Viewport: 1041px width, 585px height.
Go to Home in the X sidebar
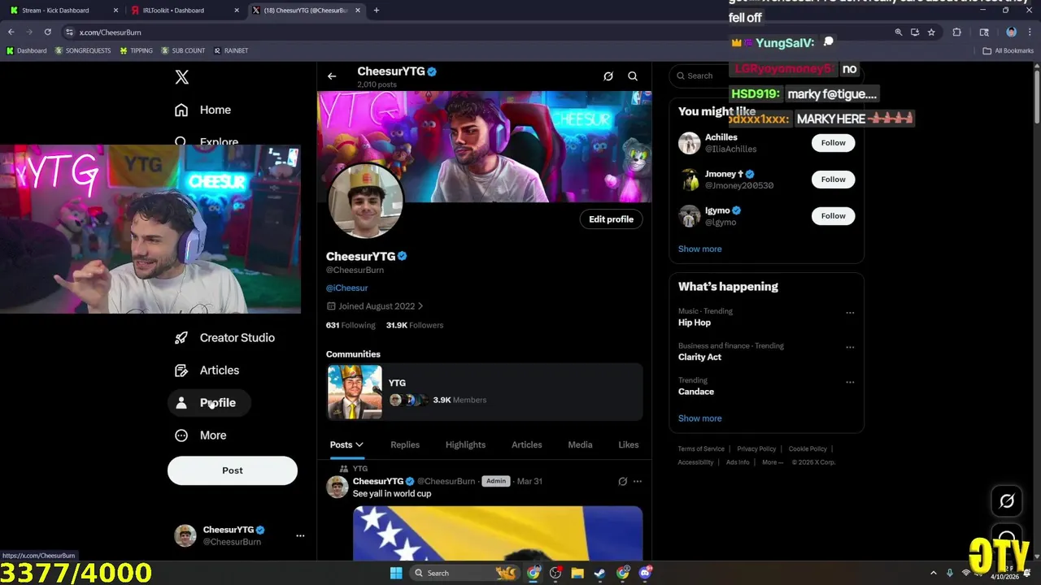[x=203, y=110]
